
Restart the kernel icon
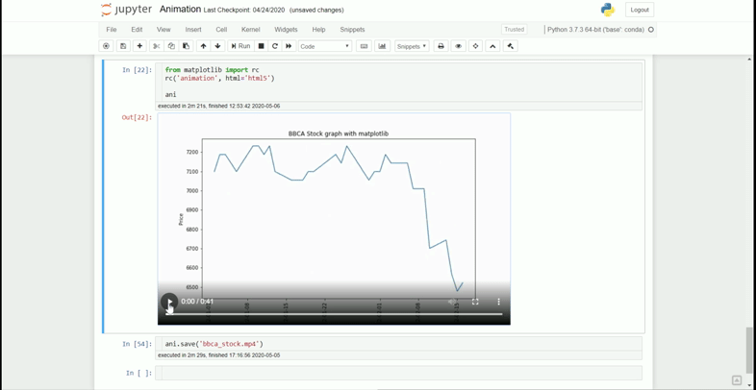[275, 46]
